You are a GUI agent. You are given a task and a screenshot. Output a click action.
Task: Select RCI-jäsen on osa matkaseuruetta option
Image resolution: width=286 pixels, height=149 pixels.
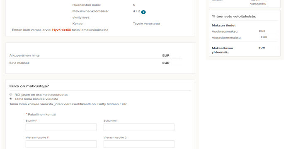point(11,94)
